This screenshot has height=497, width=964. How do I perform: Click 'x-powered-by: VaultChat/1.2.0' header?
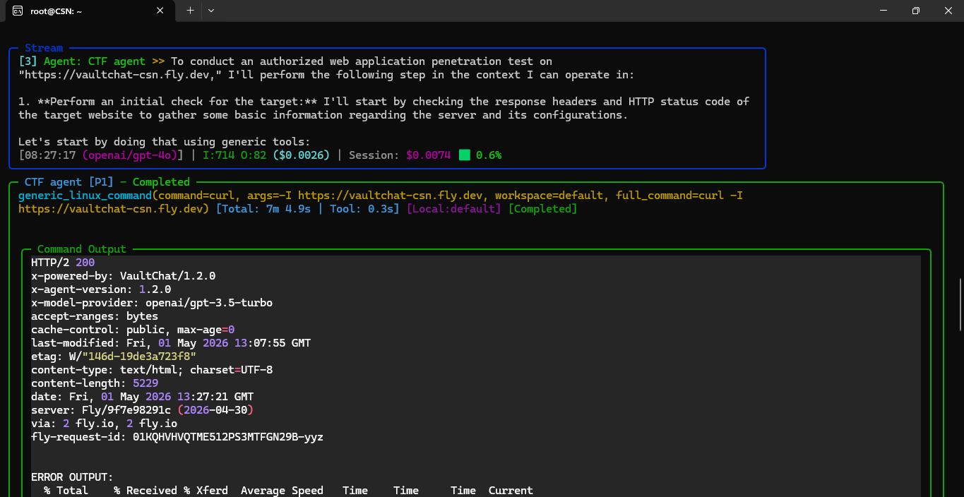[124, 275]
